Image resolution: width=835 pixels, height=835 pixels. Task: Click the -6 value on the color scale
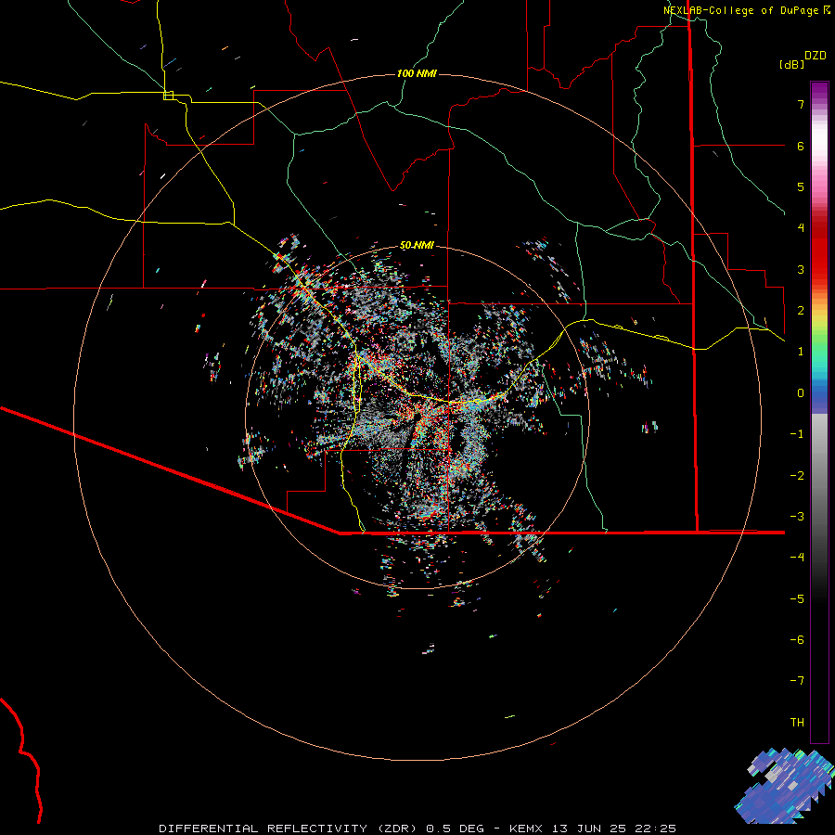pyautogui.click(x=797, y=640)
